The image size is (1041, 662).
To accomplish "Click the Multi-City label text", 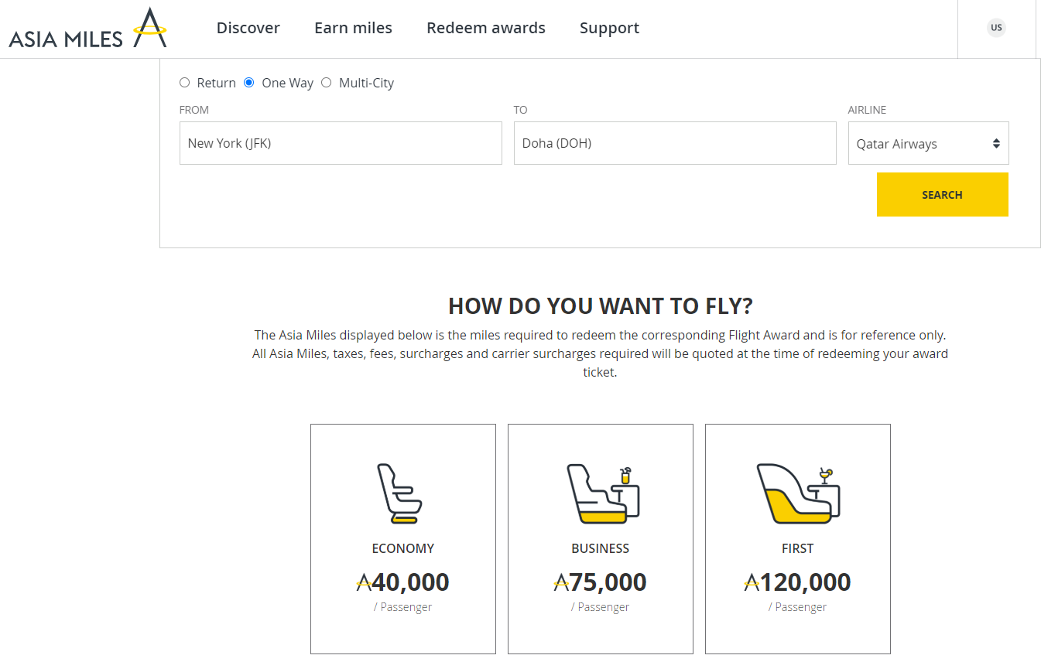I will [366, 83].
